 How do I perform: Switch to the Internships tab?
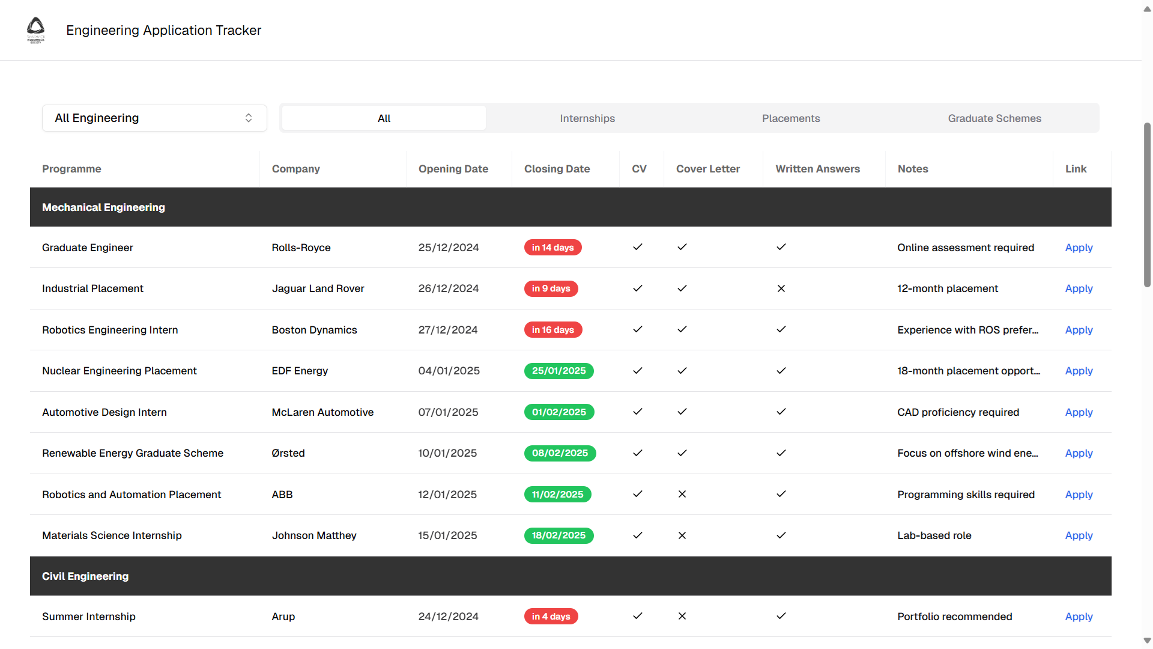pos(587,118)
